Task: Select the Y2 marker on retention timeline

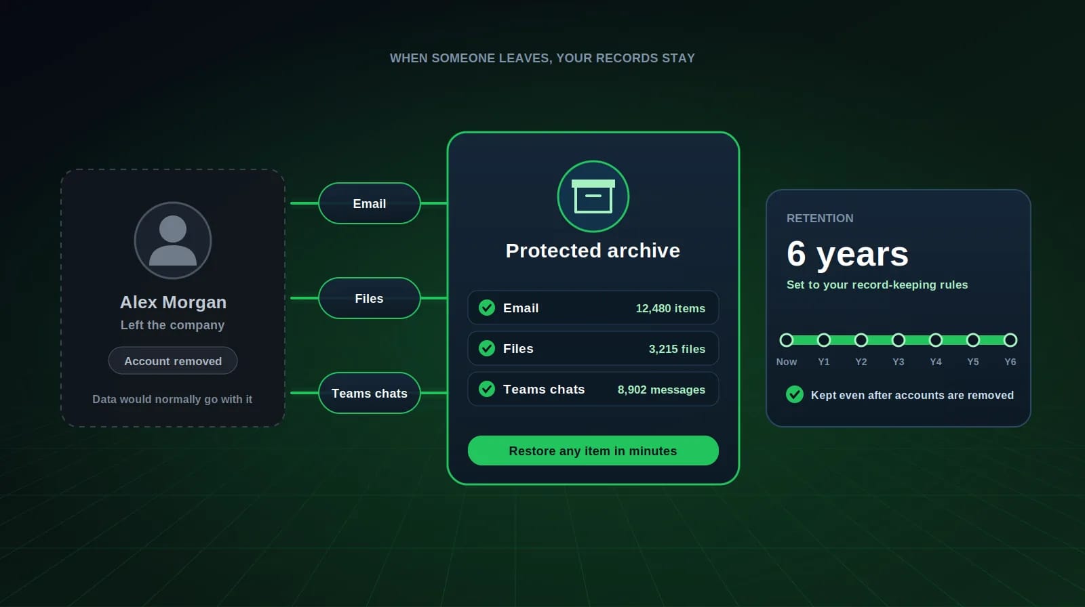Action: 861,340
